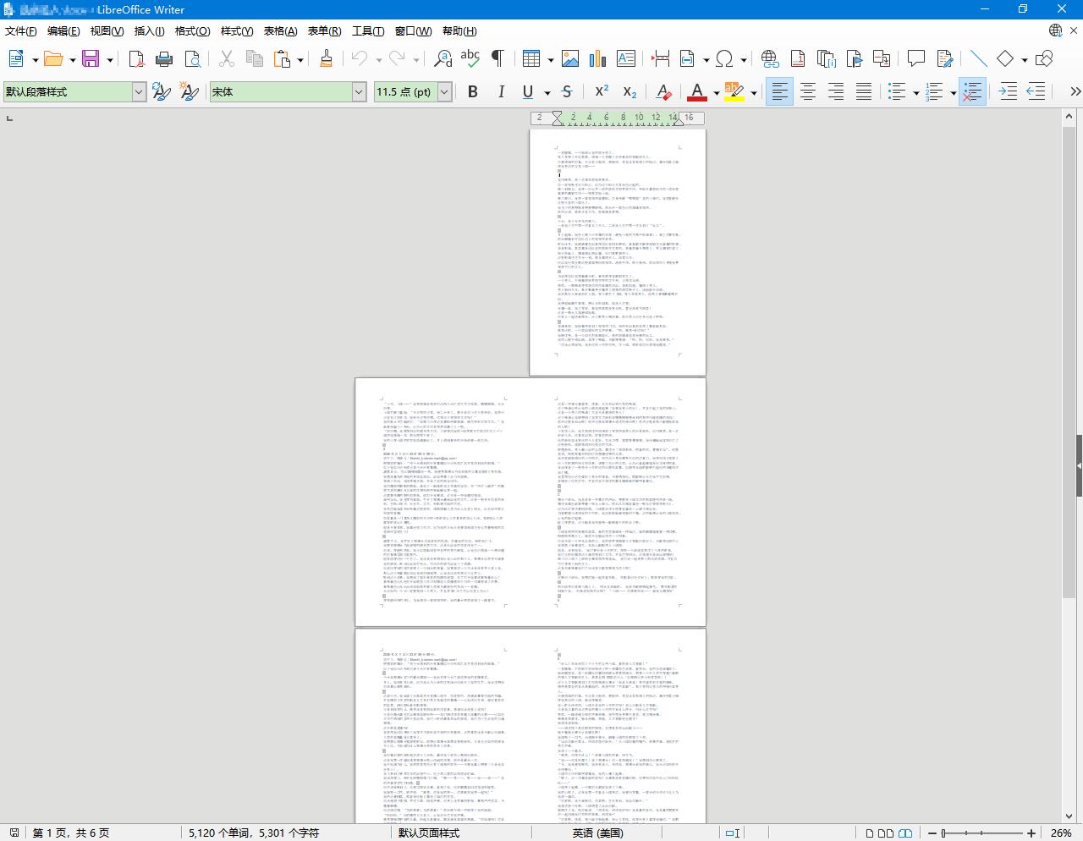Toggle formatting marks display
Screen dimensions: 1083x841
498,58
